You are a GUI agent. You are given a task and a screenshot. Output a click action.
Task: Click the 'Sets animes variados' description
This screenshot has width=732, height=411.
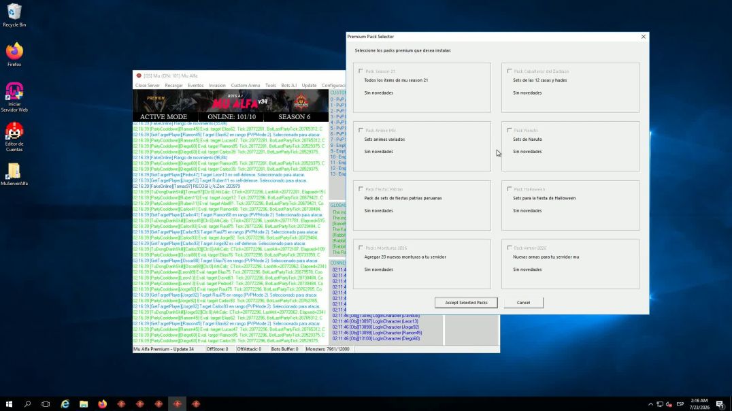(x=384, y=139)
